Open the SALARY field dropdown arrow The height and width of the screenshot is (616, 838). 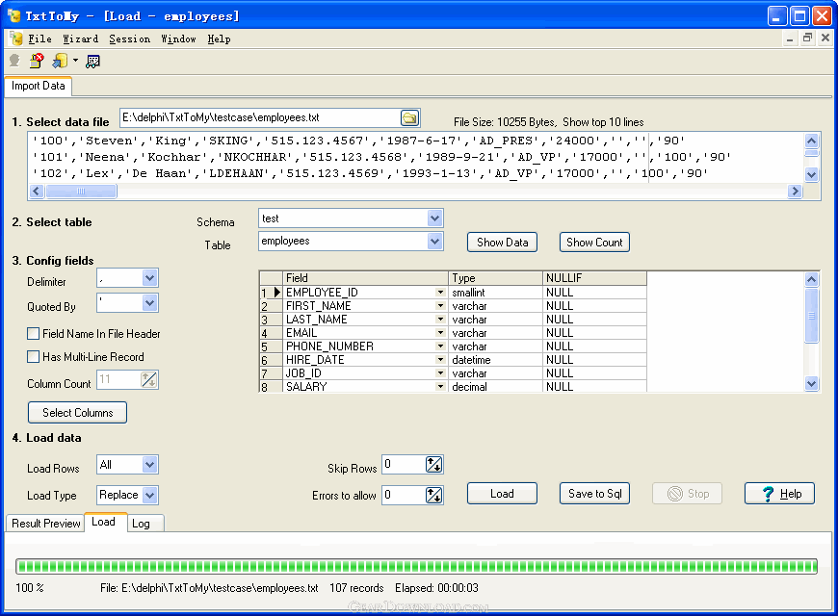click(x=440, y=386)
